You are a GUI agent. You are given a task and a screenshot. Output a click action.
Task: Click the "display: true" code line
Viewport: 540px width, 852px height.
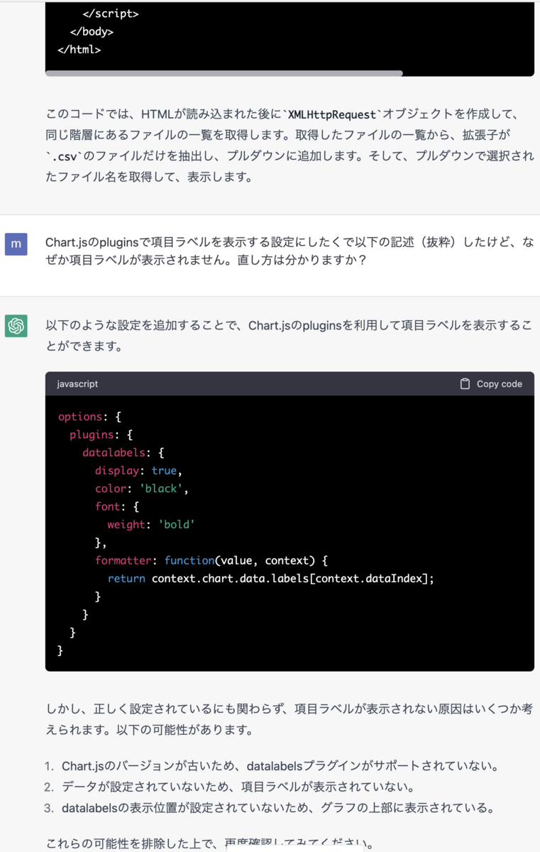click(x=140, y=471)
